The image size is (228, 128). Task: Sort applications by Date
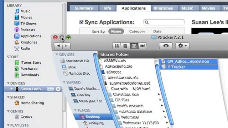click(157, 31)
